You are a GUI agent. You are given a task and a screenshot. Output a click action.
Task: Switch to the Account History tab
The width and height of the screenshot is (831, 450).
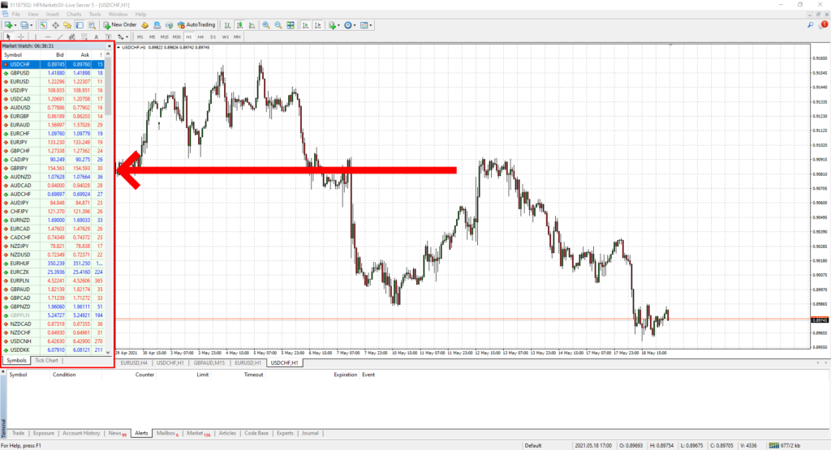click(81, 433)
